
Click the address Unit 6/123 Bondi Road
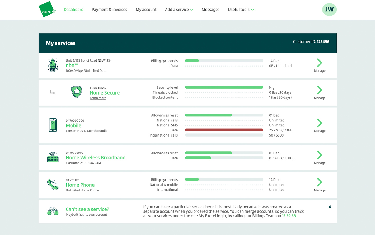(89, 60)
